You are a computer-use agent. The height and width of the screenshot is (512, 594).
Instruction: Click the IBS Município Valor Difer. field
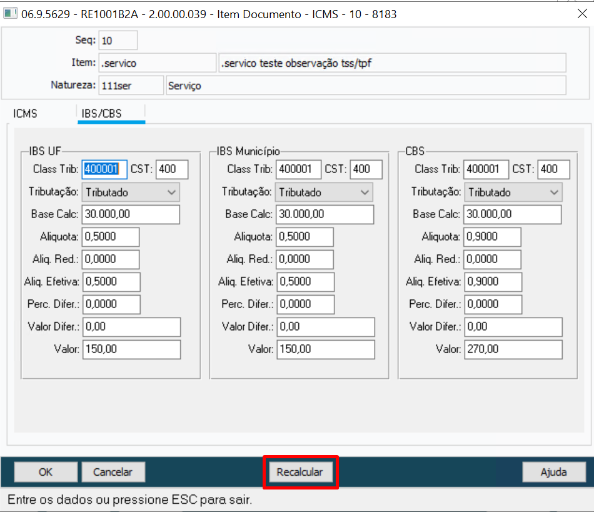[325, 327]
